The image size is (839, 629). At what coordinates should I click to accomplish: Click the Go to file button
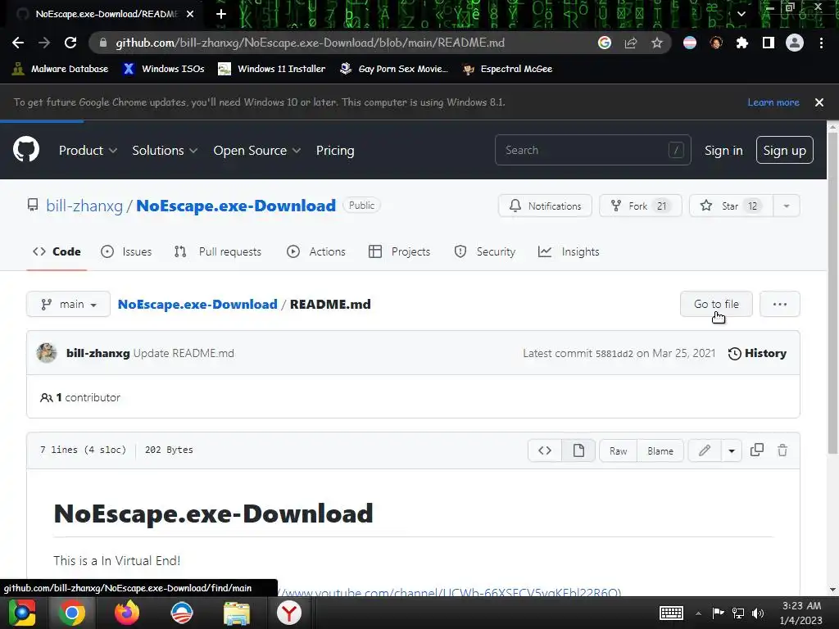click(x=716, y=304)
